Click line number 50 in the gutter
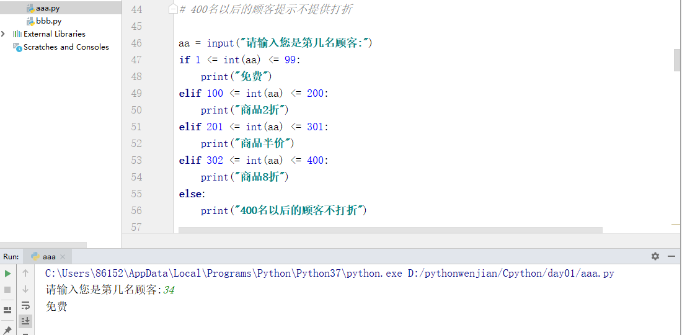This screenshot has width=682, height=335. coord(136,110)
